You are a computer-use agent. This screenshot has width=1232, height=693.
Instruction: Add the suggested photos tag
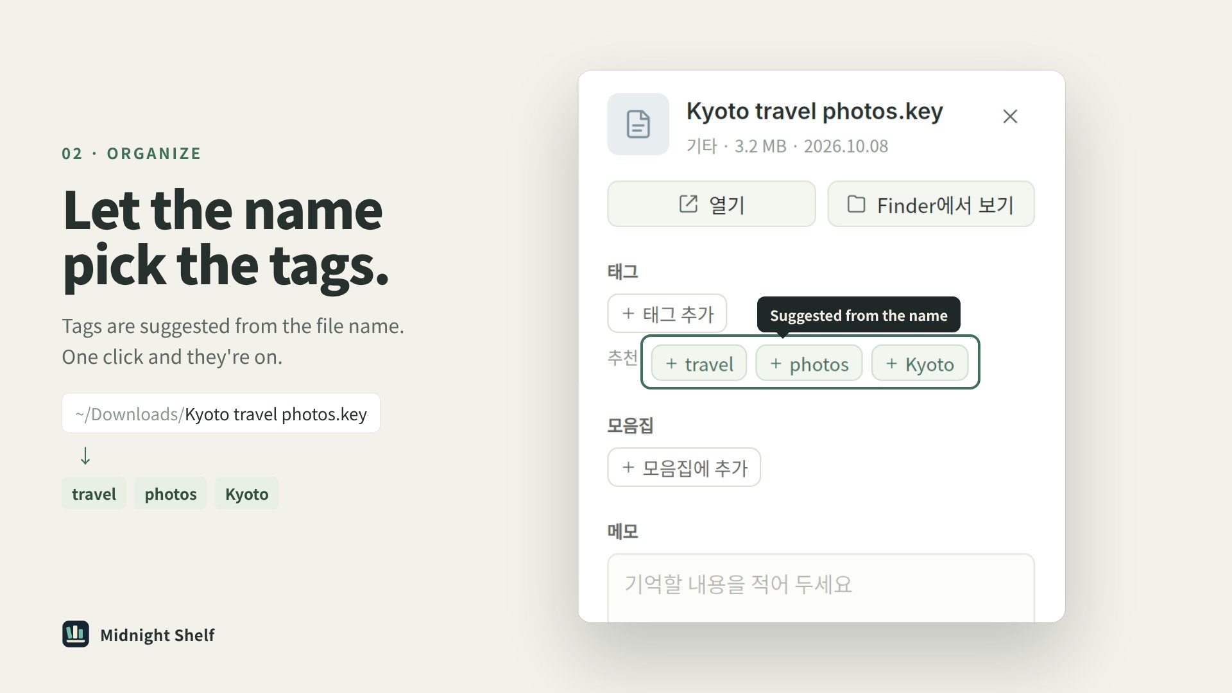click(809, 363)
